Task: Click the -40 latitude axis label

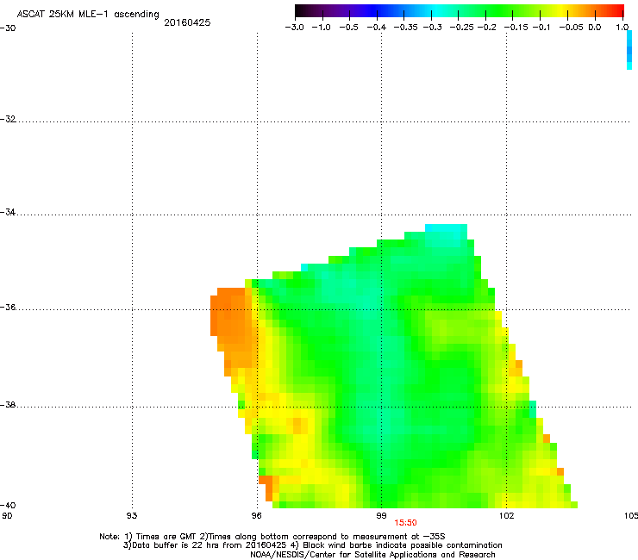Action: tap(8, 505)
